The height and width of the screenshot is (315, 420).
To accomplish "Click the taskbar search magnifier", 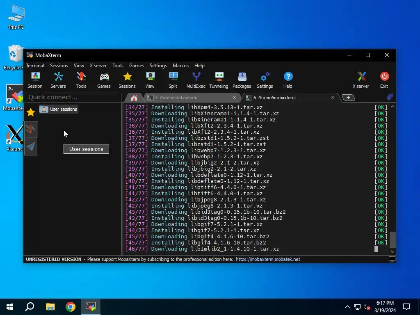I will point(30,307).
